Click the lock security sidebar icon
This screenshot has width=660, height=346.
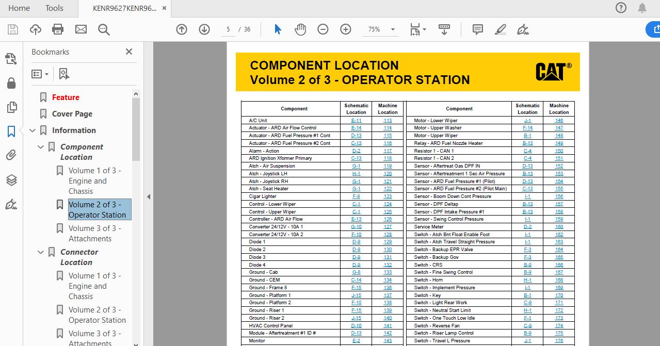point(11,83)
